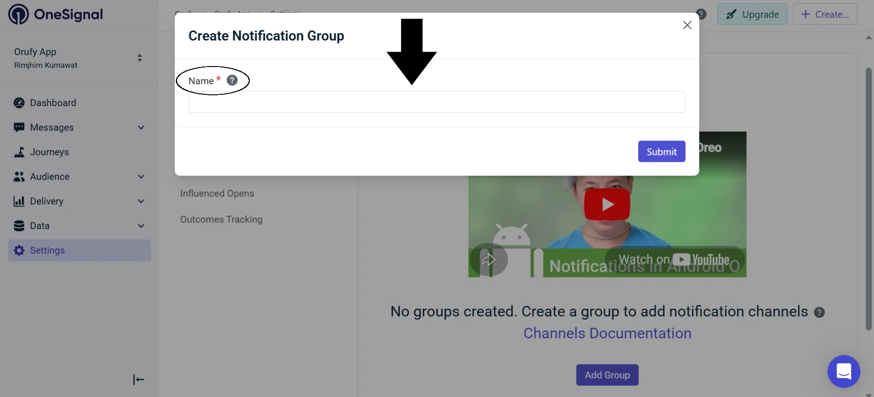Click the Audience people icon
This screenshot has height=397, width=874.
(19, 177)
